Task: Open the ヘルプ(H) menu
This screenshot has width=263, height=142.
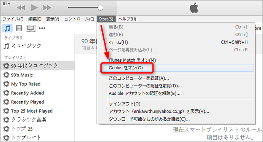Action: pos(127,19)
